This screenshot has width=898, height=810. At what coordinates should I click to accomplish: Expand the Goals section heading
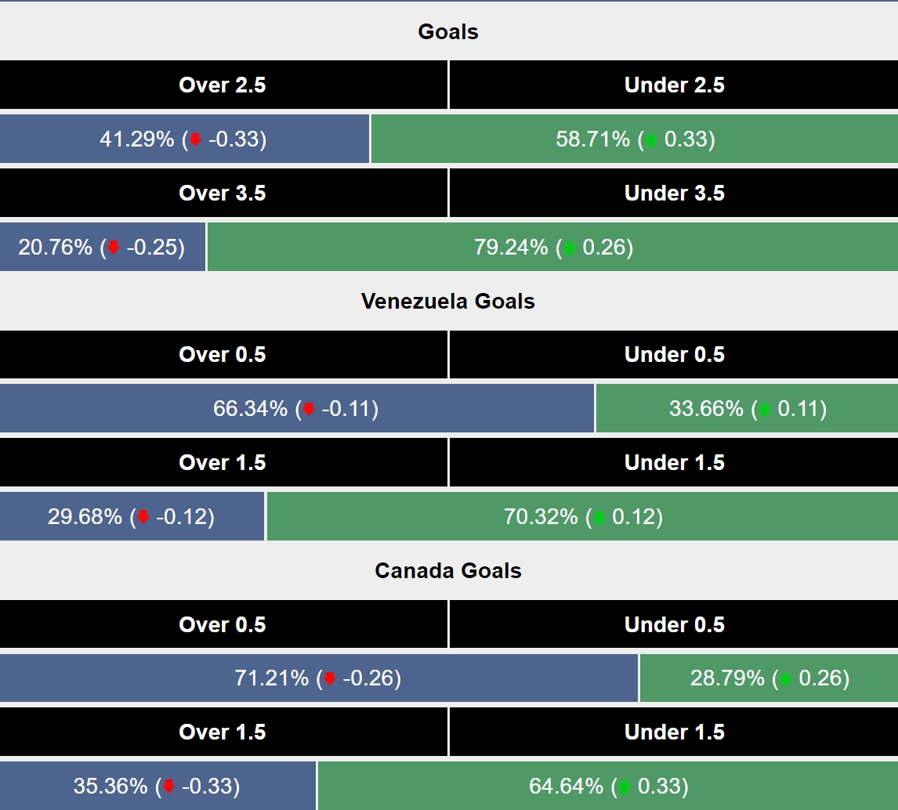tap(448, 32)
